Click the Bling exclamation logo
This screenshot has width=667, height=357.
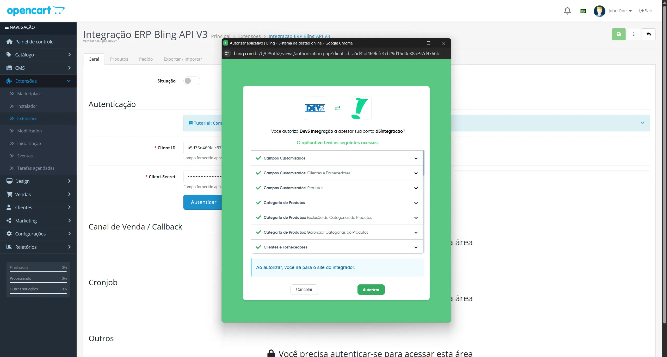[x=360, y=108]
